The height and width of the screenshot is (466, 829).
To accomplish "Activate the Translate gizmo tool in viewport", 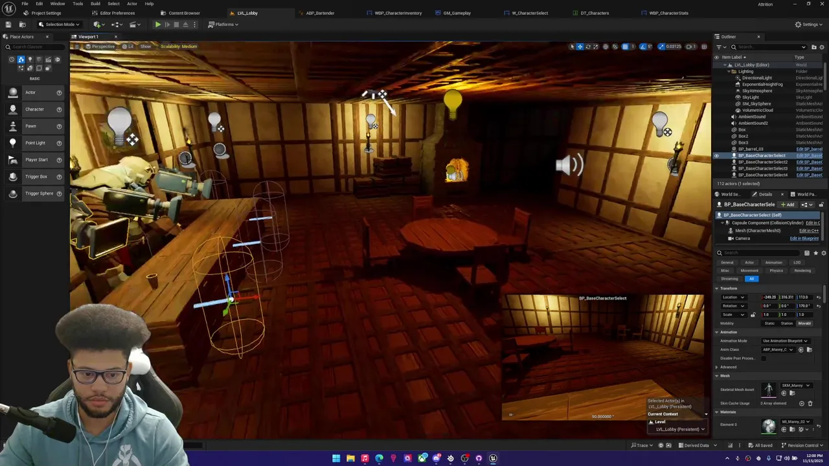I will tap(580, 47).
